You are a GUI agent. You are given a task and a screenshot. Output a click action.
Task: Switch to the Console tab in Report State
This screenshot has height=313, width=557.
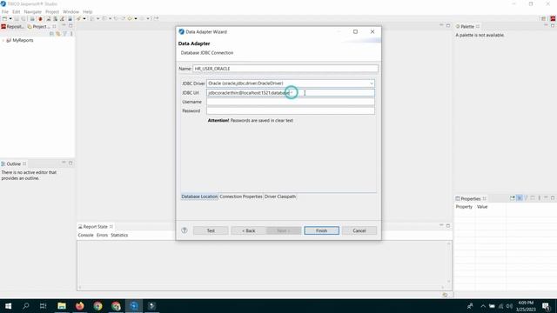pyautogui.click(x=85, y=236)
